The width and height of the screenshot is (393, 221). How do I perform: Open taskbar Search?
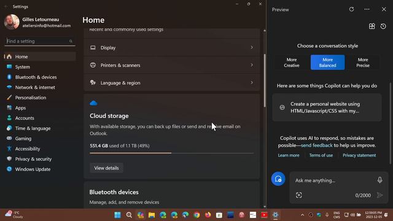pyautogui.click(x=129, y=215)
